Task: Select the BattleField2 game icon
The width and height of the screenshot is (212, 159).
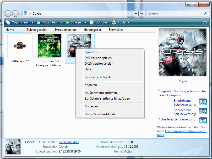Action: (x=20, y=46)
